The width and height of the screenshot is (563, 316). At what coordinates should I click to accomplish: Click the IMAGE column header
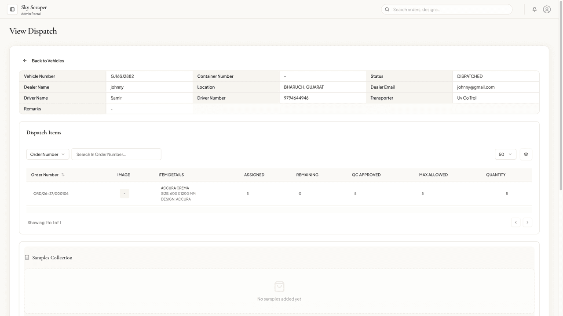(124, 175)
